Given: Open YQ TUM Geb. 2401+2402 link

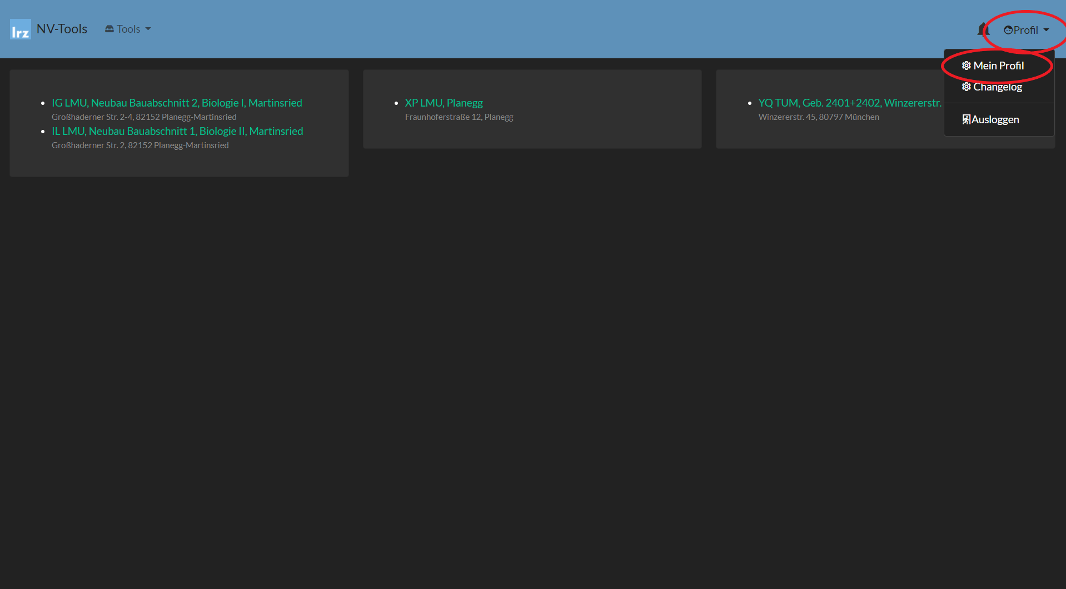Looking at the screenshot, I should (x=849, y=103).
